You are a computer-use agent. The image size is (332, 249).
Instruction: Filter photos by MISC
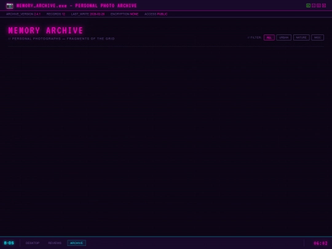(x=317, y=38)
